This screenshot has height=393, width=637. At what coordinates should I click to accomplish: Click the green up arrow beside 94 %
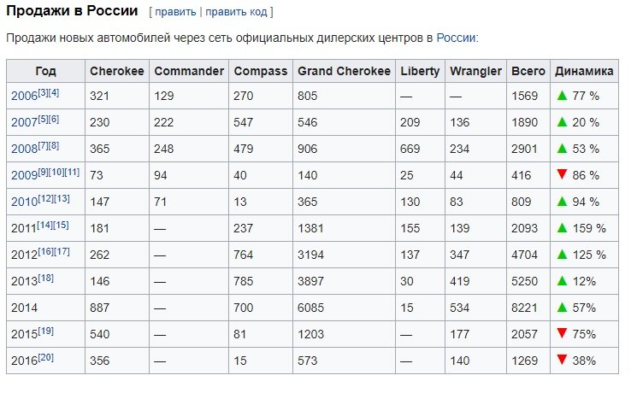[x=562, y=202]
